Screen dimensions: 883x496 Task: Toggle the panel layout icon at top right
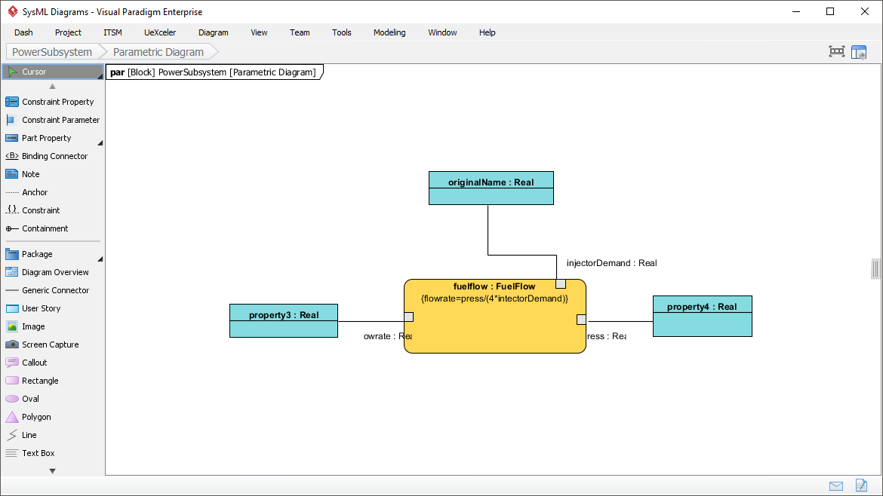(x=859, y=52)
